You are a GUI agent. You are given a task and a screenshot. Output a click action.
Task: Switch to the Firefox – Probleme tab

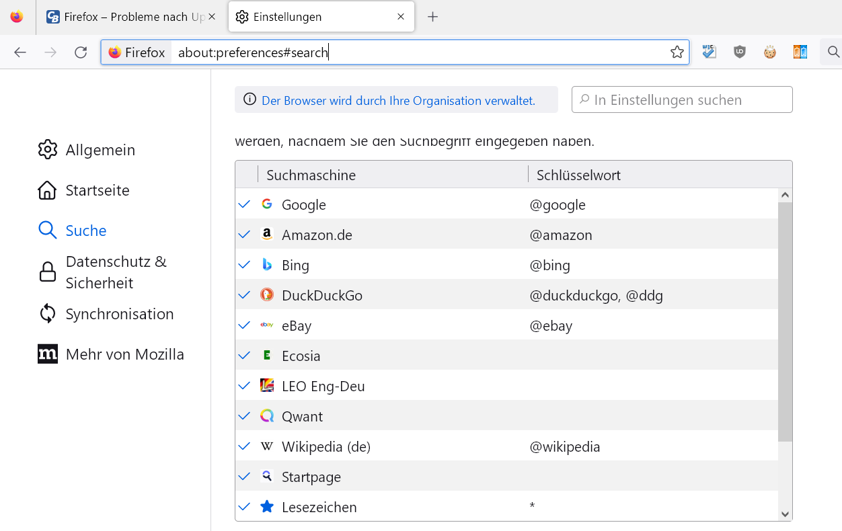(131, 17)
